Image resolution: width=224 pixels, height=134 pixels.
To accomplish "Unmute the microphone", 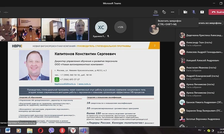I will [x=194, y=12].
